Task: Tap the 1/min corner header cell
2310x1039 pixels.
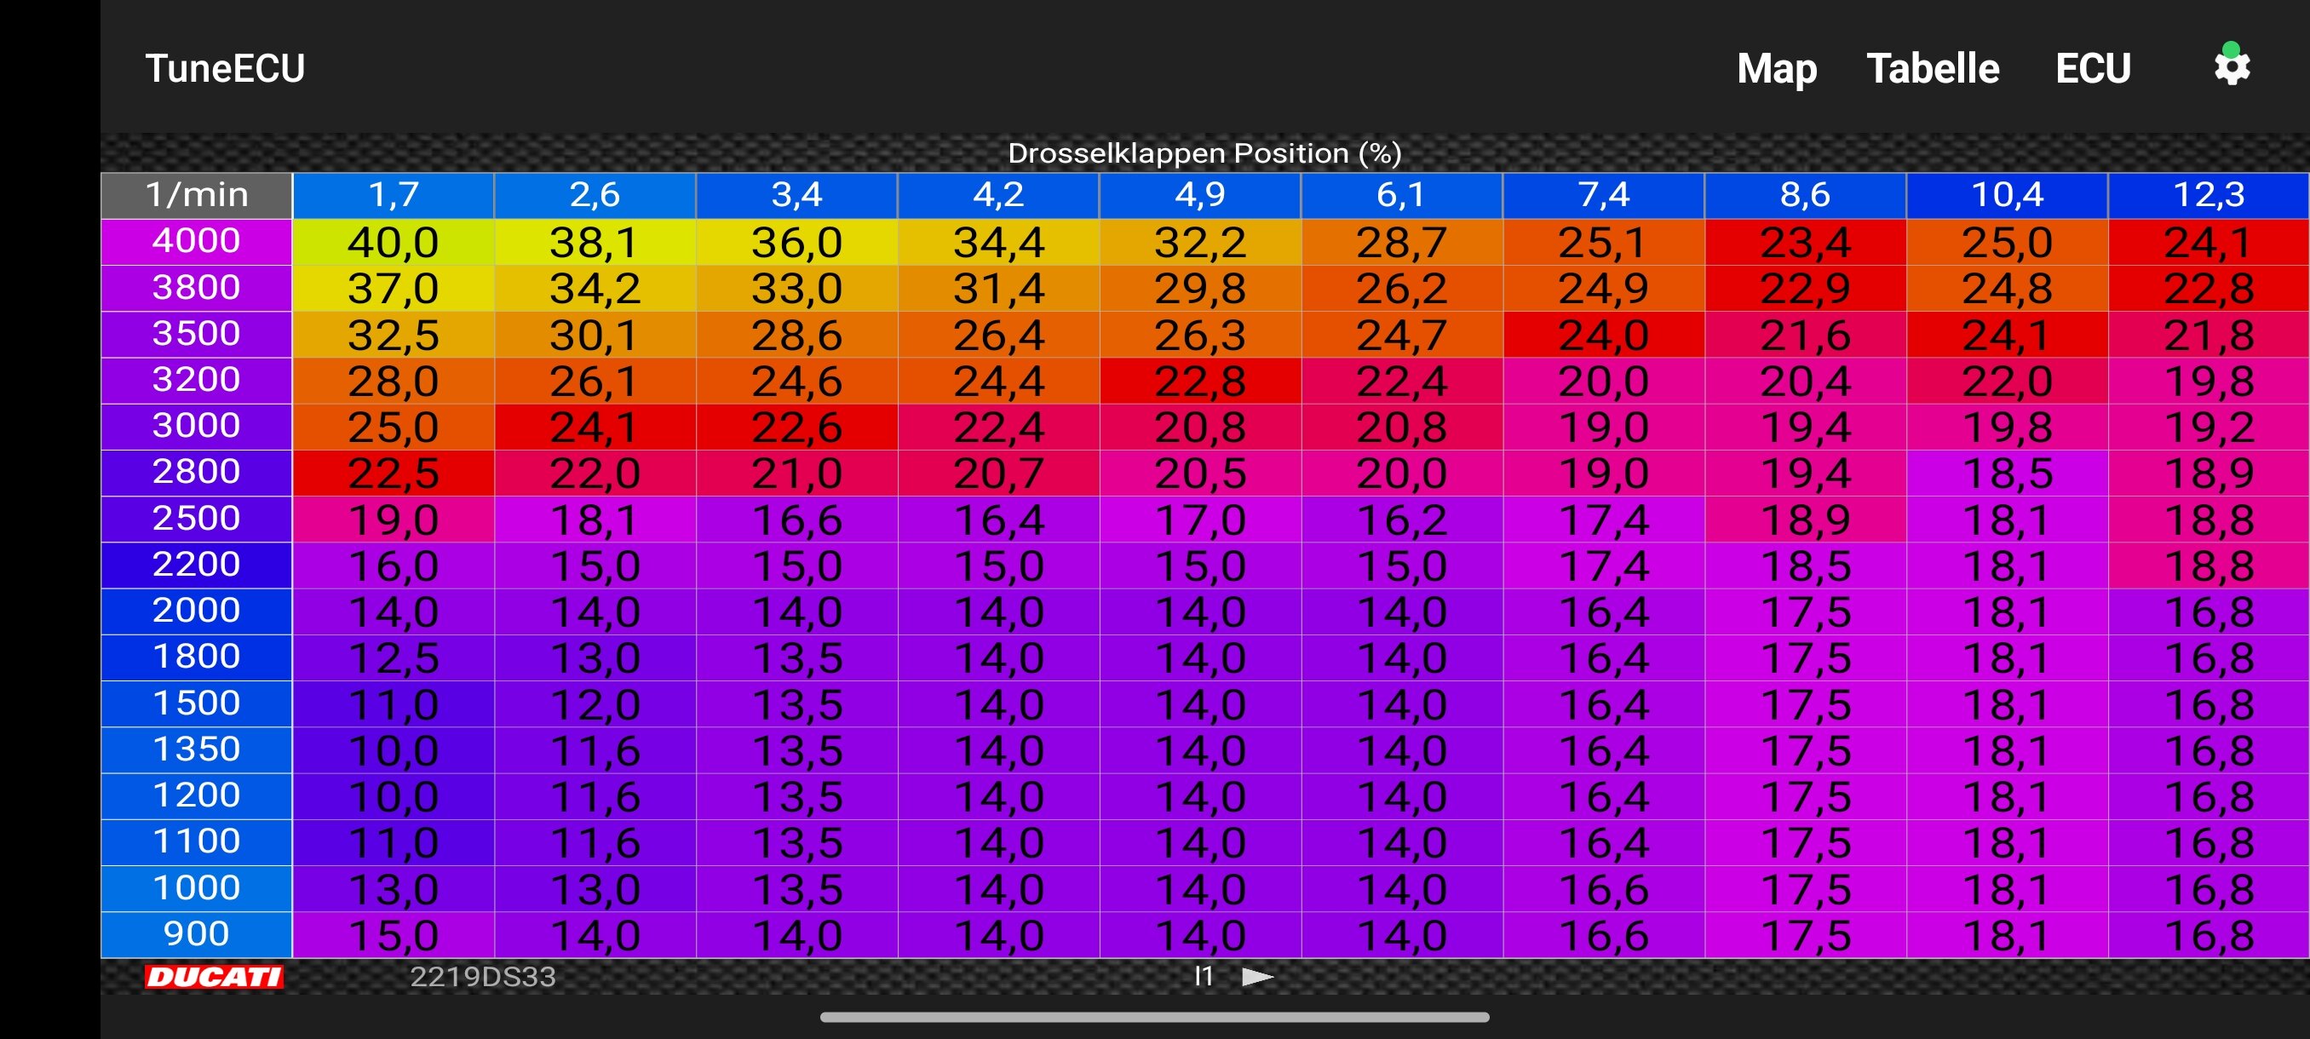Action: (197, 194)
